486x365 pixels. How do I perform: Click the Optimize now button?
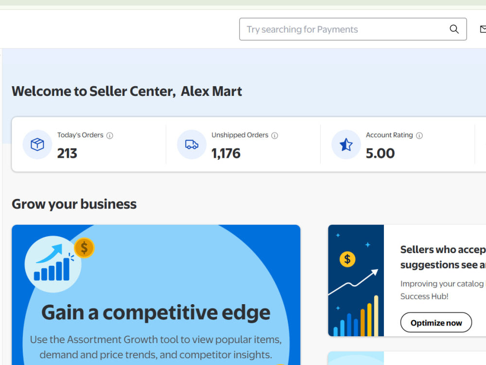436,323
